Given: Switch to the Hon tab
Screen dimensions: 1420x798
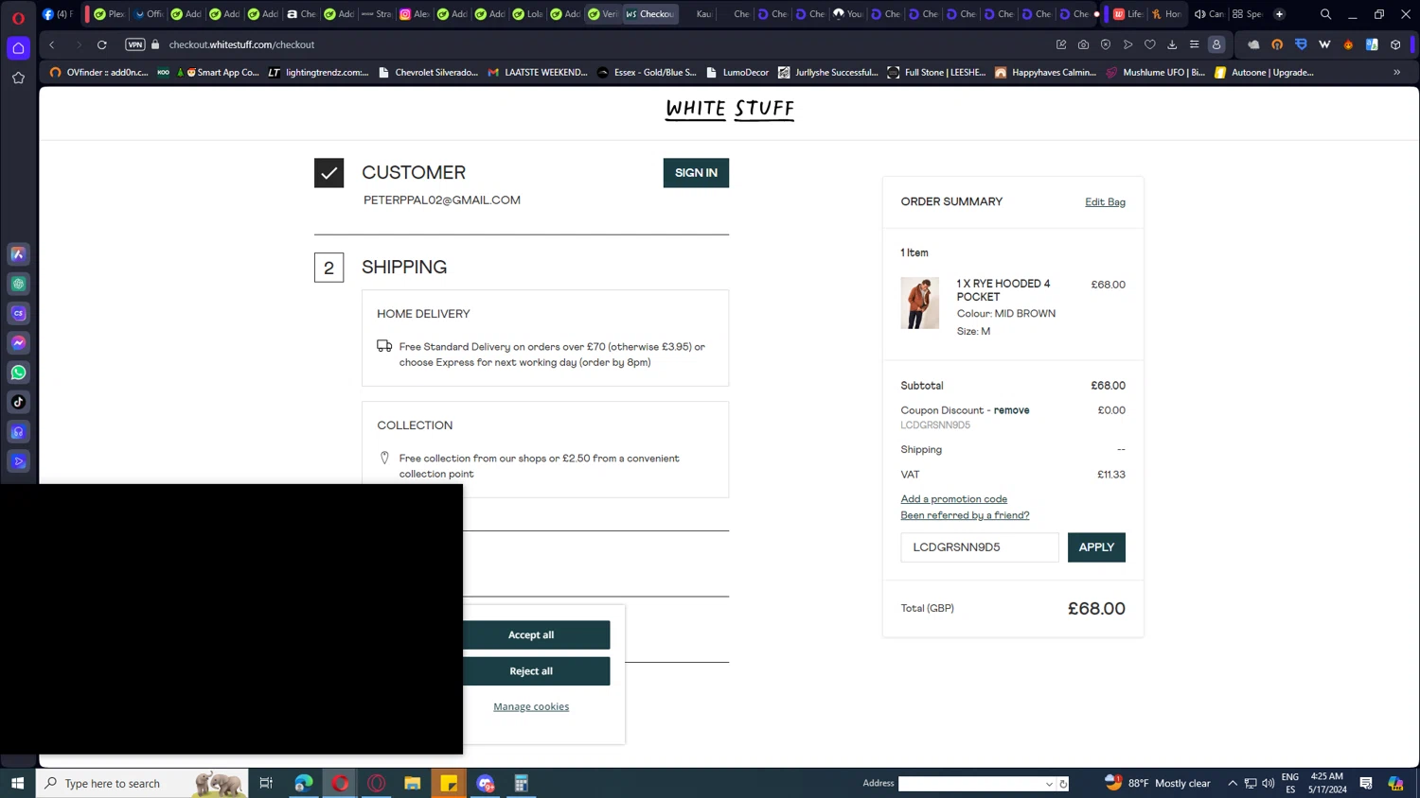Looking at the screenshot, I should [1166, 14].
